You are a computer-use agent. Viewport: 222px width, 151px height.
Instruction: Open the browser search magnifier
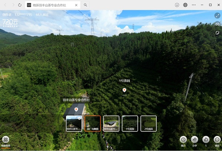pos(85,5)
